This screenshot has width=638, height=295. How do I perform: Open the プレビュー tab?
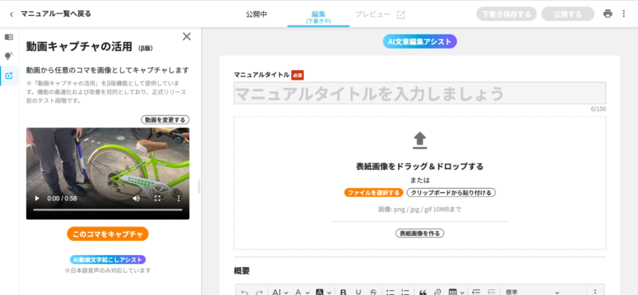pos(372,14)
